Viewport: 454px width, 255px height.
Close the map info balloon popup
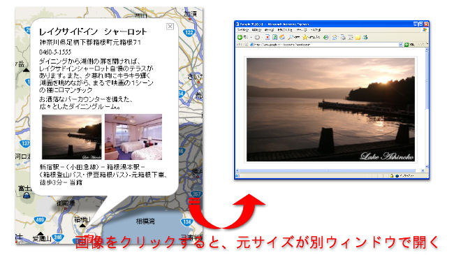(170, 27)
